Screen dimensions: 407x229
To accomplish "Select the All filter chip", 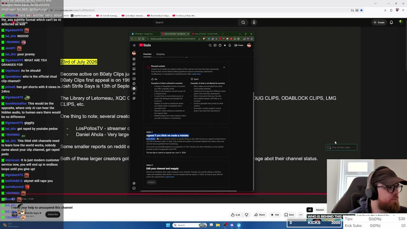I will point(310,210).
